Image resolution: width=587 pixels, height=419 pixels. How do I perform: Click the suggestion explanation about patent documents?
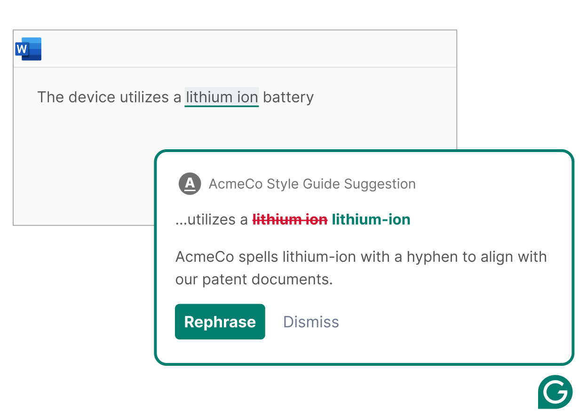click(361, 268)
